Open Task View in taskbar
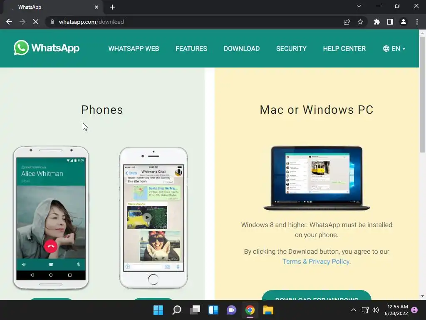Screen dimensions: 426x320 195,310
